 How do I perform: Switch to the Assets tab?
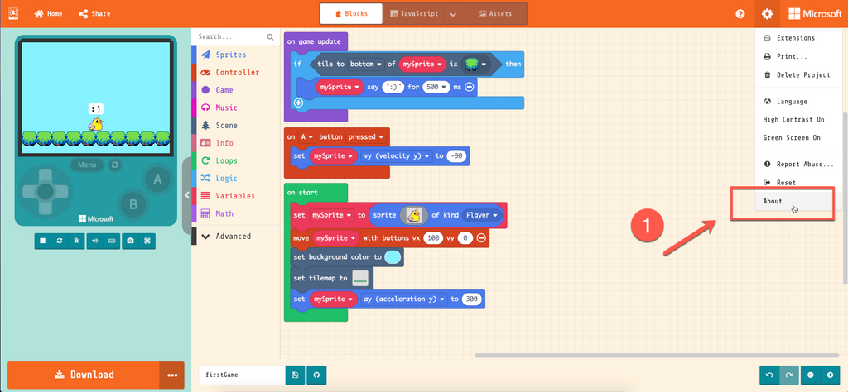tap(495, 14)
